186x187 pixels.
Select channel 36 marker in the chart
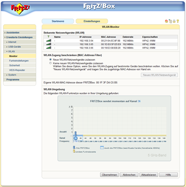[75, 138]
